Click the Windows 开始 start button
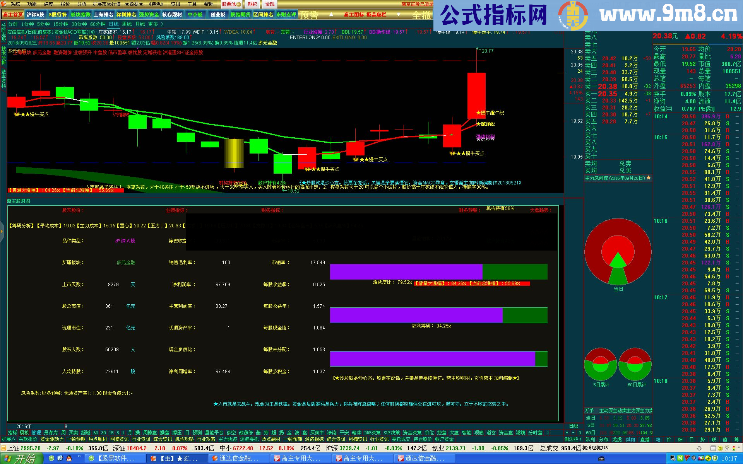This screenshot has height=464, width=743. click(21, 459)
